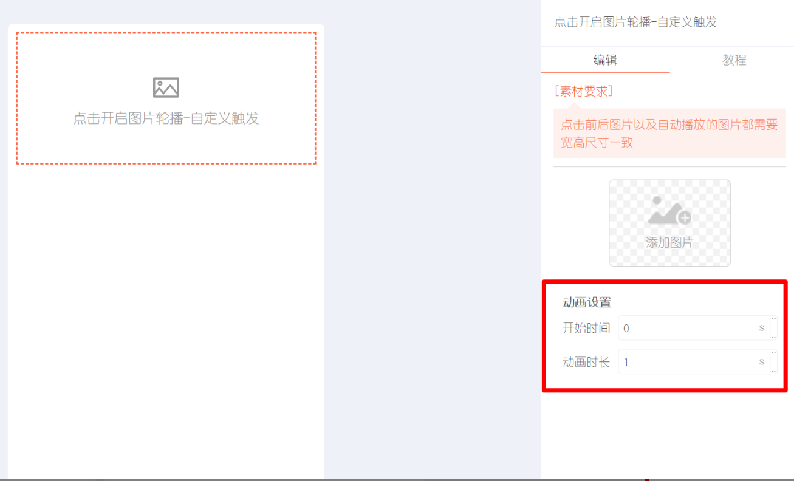
Task: Click the panel title 点击开启图片轮播-自定义触发
Action: [635, 22]
